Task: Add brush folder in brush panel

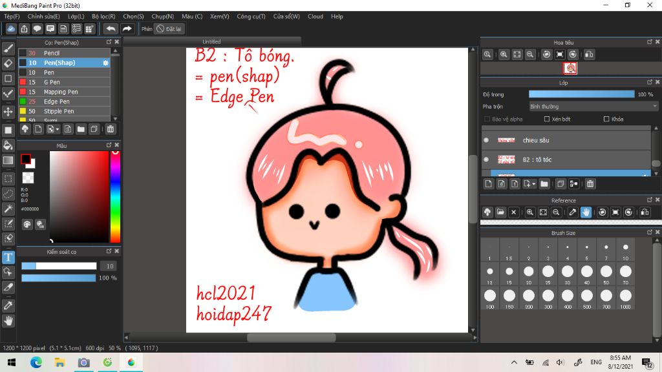Action: coord(81,129)
